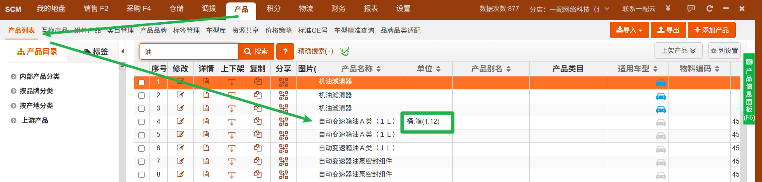Click the clear search broom icon
Screen dimensions: 762x182
(345, 51)
